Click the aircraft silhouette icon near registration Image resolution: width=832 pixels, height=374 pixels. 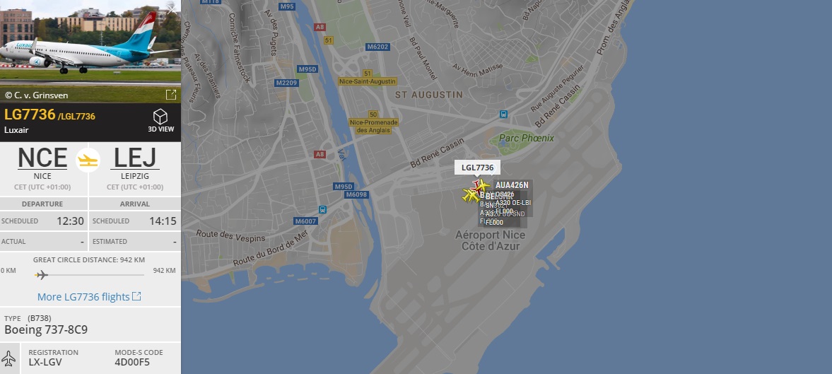tap(9, 358)
